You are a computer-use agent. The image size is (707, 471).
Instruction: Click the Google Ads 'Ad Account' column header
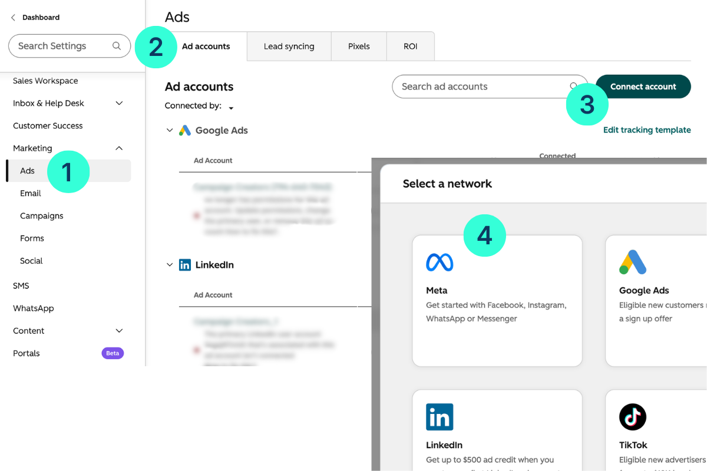coord(213,160)
